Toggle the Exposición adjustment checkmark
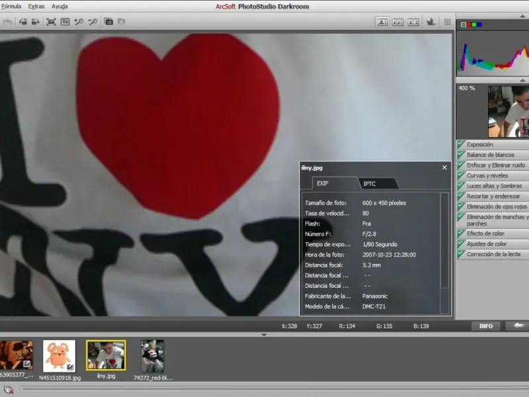This screenshot has height=397, width=529. [461, 144]
